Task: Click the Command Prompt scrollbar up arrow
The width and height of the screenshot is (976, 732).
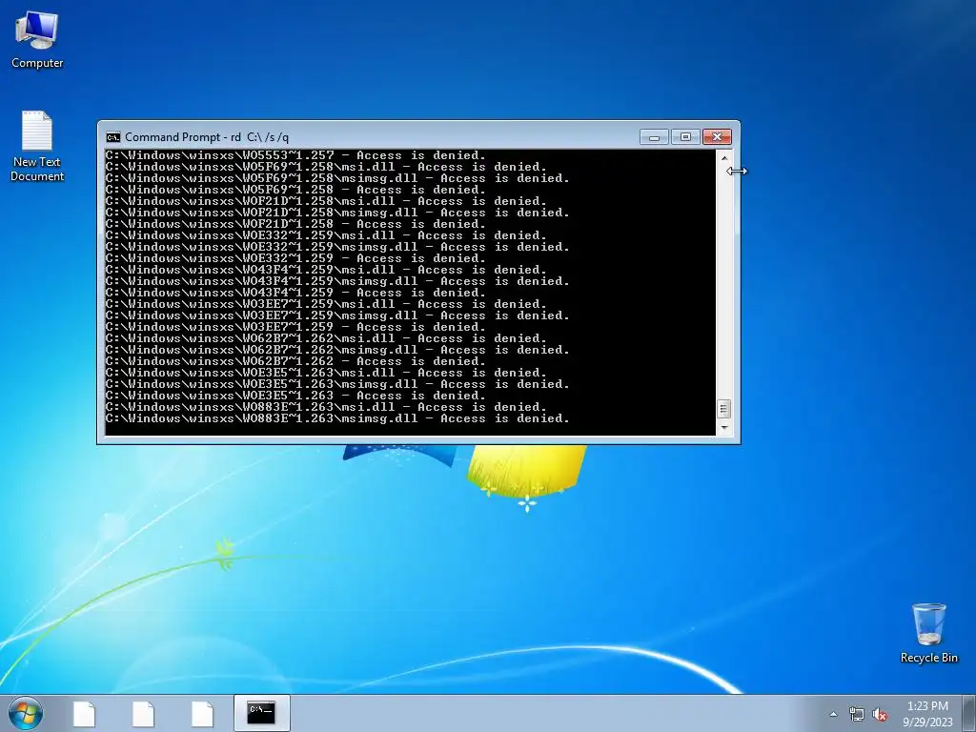Action: 724,157
